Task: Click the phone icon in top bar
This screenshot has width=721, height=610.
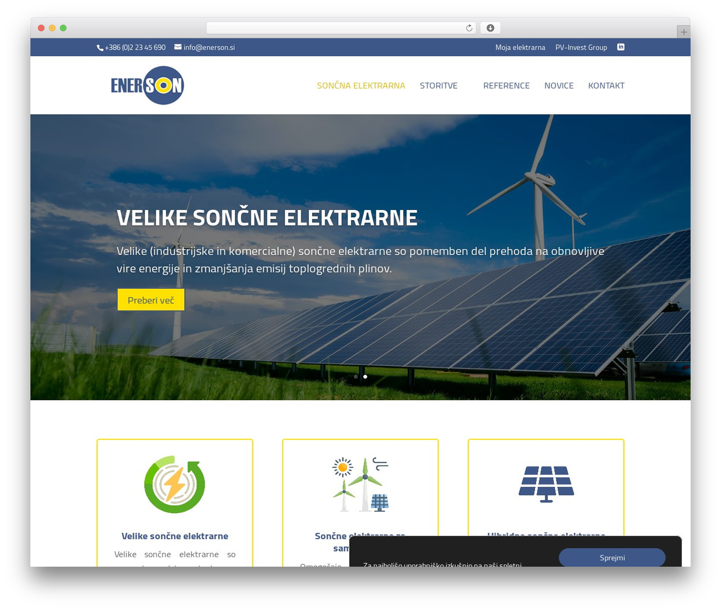Action: (100, 48)
